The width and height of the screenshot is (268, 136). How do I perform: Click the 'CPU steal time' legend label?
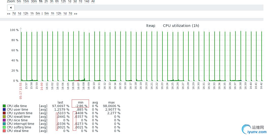point(18,131)
